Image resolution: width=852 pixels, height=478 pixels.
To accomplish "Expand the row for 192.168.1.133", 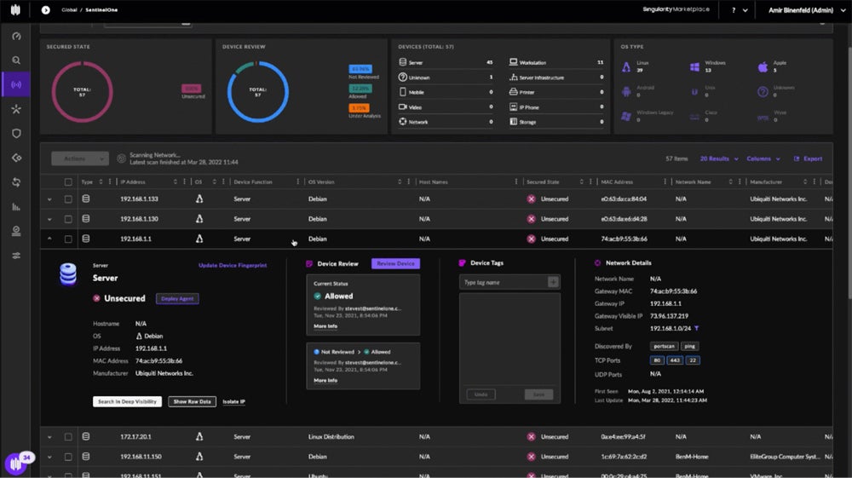I will point(49,199).
